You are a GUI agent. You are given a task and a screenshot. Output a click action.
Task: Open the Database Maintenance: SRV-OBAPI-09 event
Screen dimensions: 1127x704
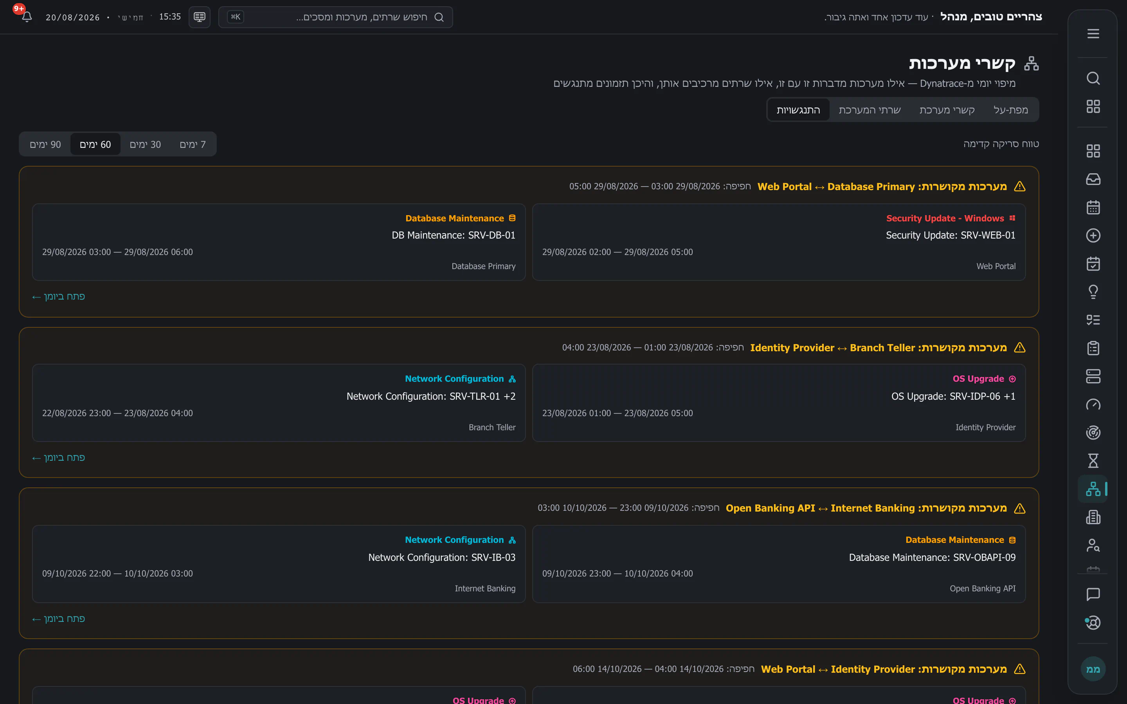779,564
